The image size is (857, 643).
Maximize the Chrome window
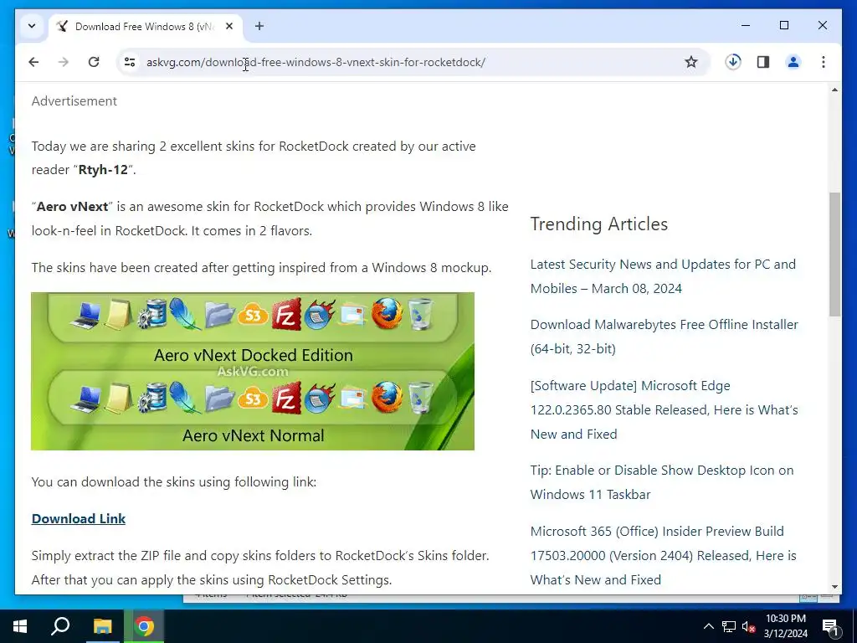(783, 25)
